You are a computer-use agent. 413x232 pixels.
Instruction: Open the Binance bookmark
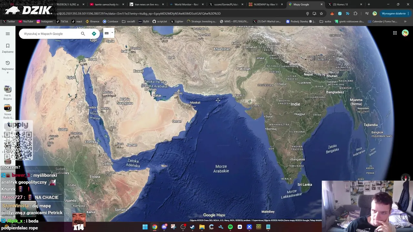tap(93, 22)
